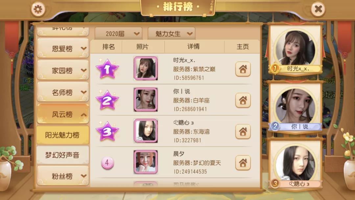
Task: Open homepage of 你丨说
Action: tap(243, 100)
